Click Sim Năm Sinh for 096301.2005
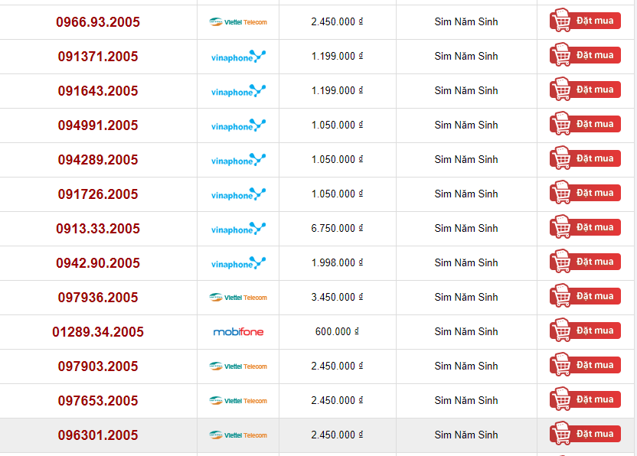 click(466, 435)
